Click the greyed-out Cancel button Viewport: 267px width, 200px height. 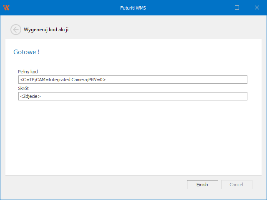click(x=236, y=185)
